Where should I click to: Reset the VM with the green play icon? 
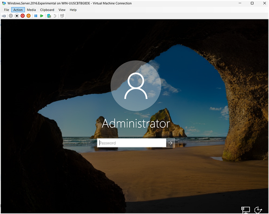pyautogui.click(x=42, y=16)
